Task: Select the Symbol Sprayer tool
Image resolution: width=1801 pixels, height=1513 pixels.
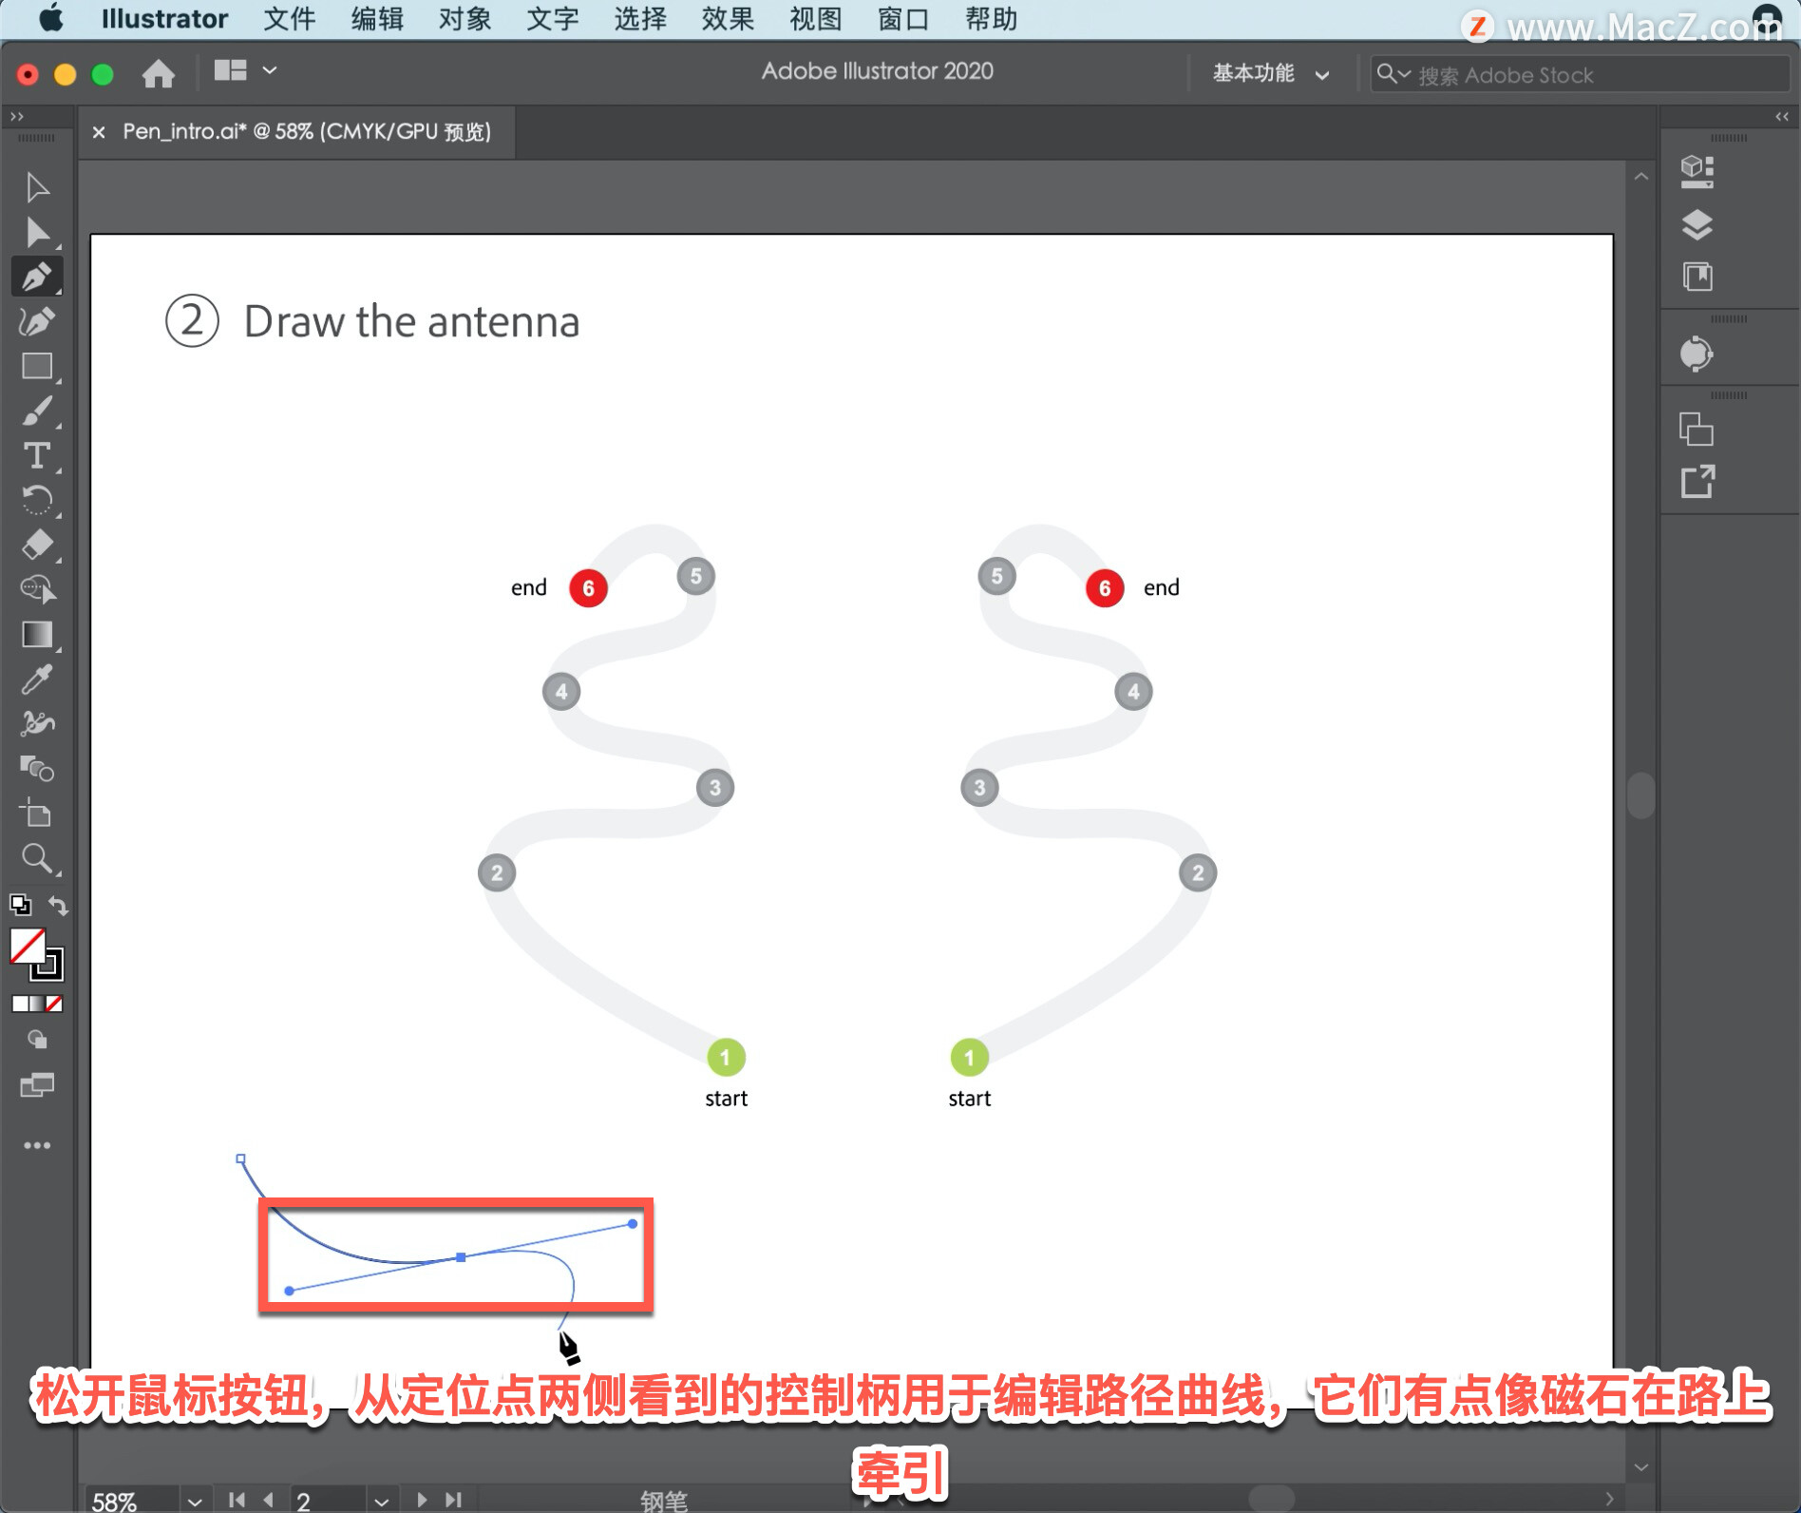Action: click(37, 723)
